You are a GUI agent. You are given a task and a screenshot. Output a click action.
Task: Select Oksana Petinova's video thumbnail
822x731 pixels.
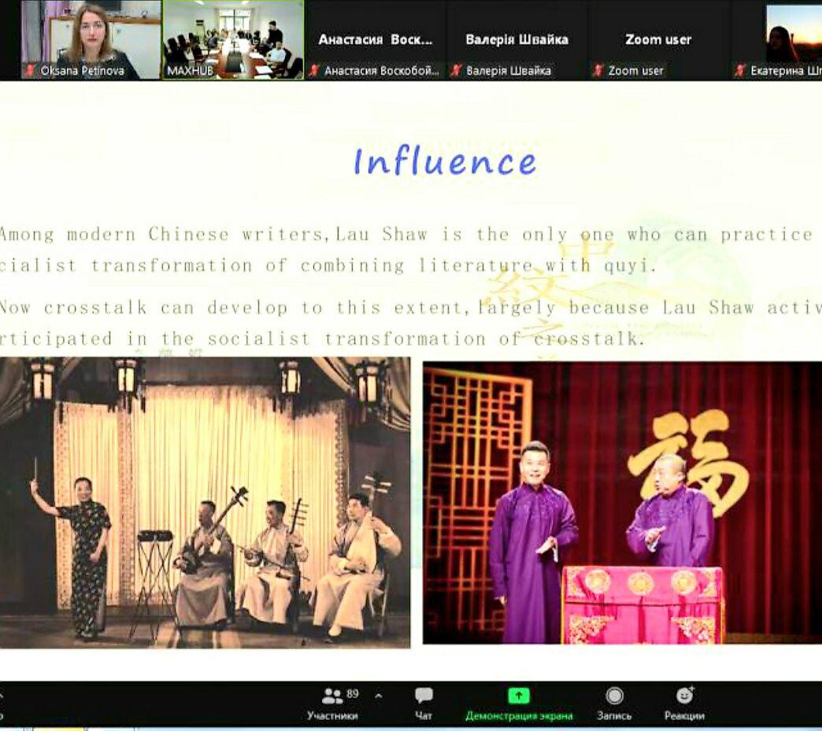(x=91, y=35)
